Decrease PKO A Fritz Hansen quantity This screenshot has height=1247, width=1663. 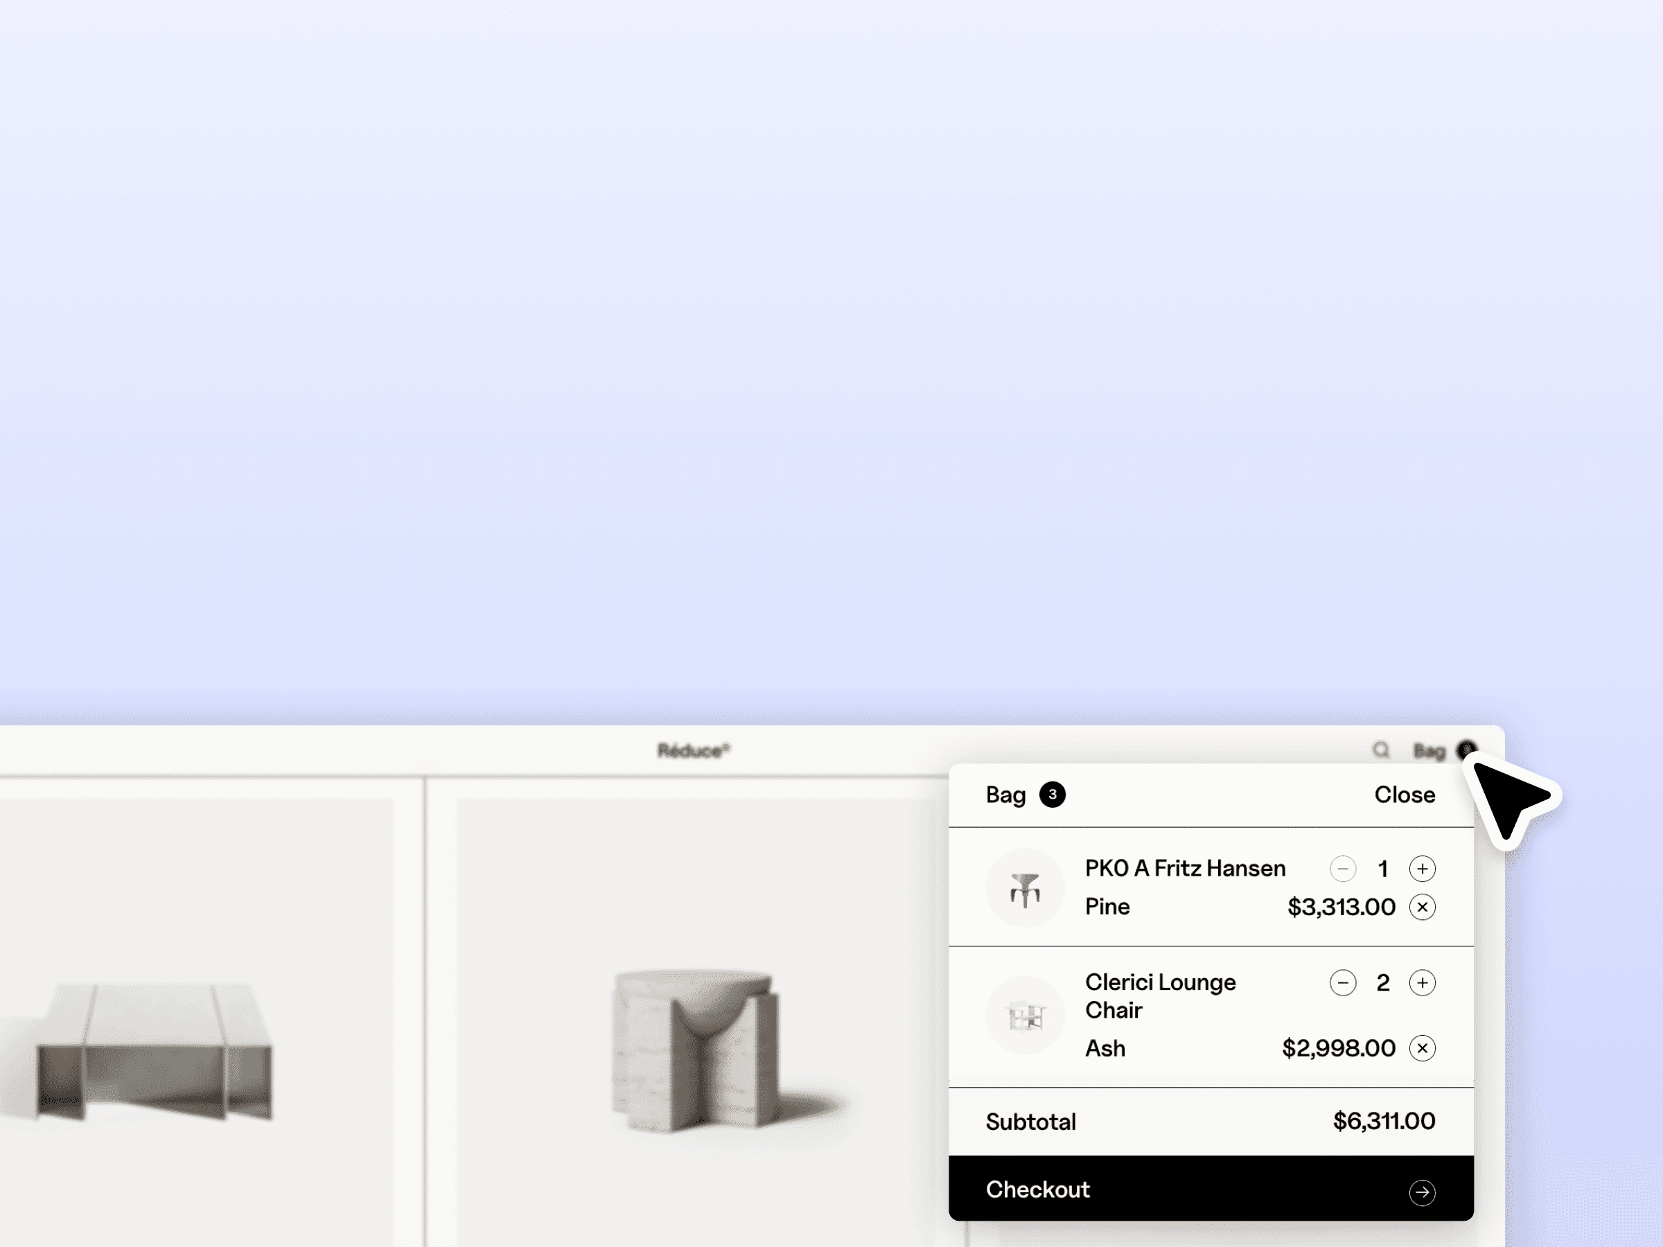tap(1343, 869)
